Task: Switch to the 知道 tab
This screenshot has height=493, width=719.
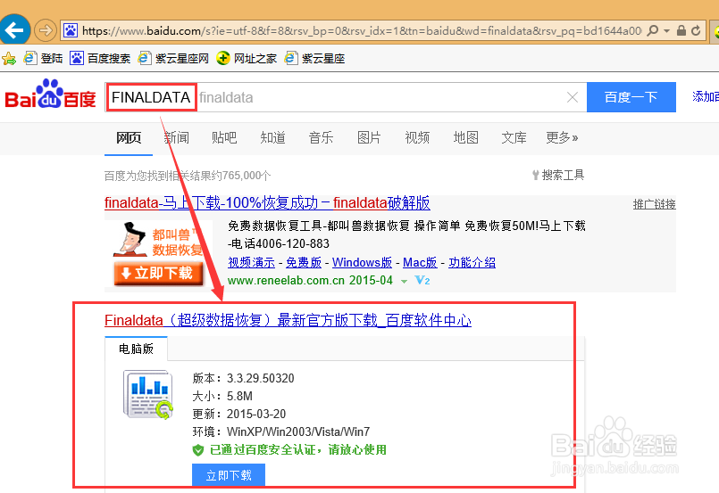Action: [272, 137]
